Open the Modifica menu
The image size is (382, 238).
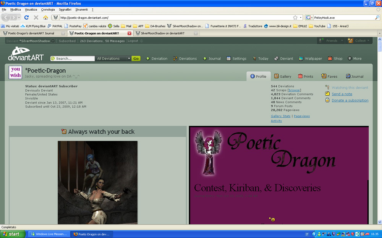(15, 10)
